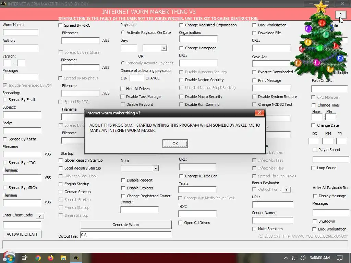This screenshot has width=351, height=263.
Task: Open the Windows Start menu
Action: tap(9, 258)
